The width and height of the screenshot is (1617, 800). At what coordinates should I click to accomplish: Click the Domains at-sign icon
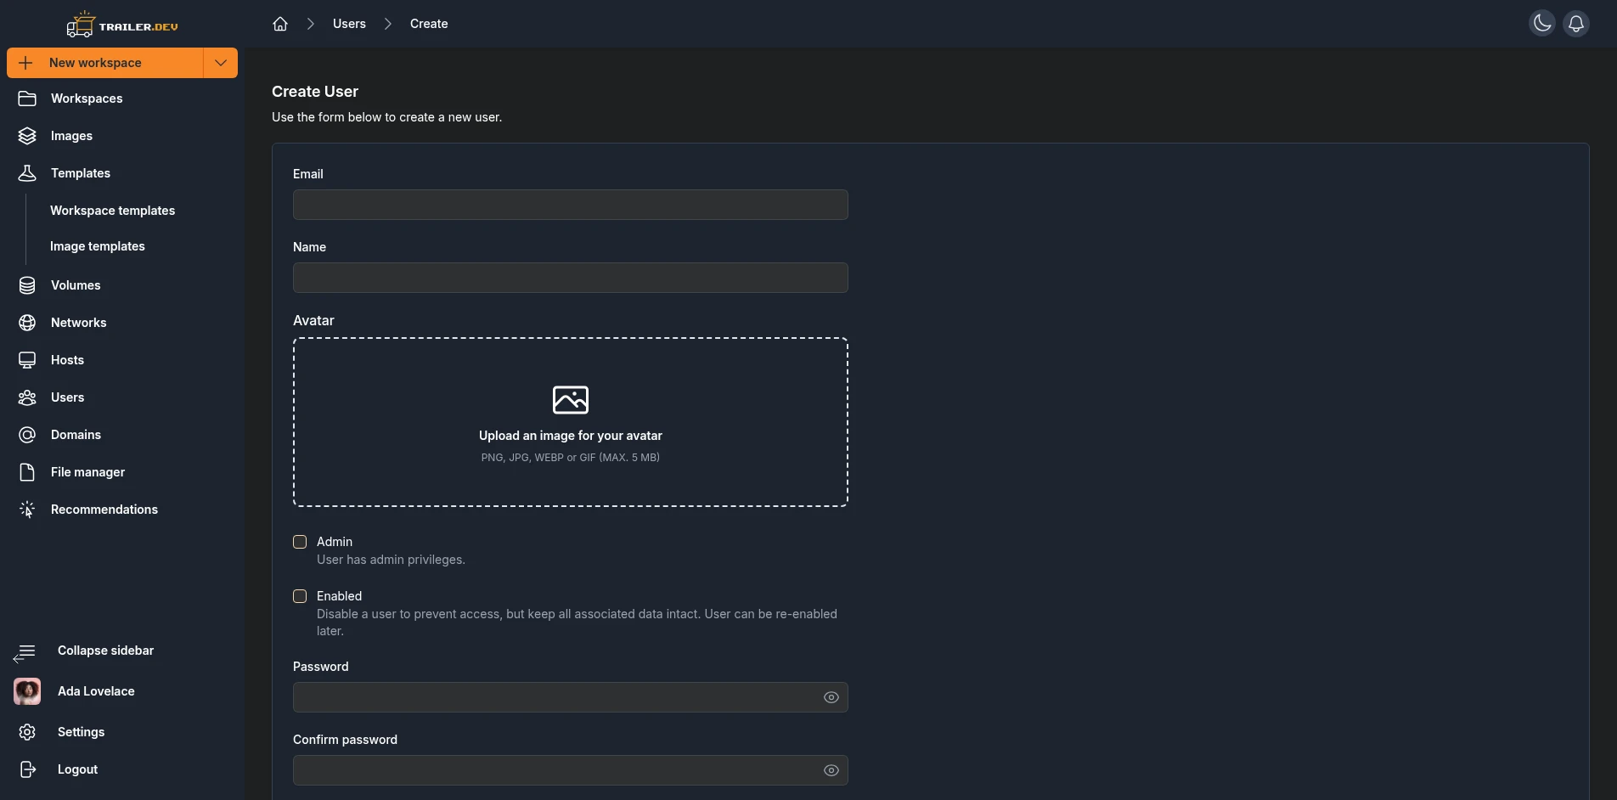27,435
